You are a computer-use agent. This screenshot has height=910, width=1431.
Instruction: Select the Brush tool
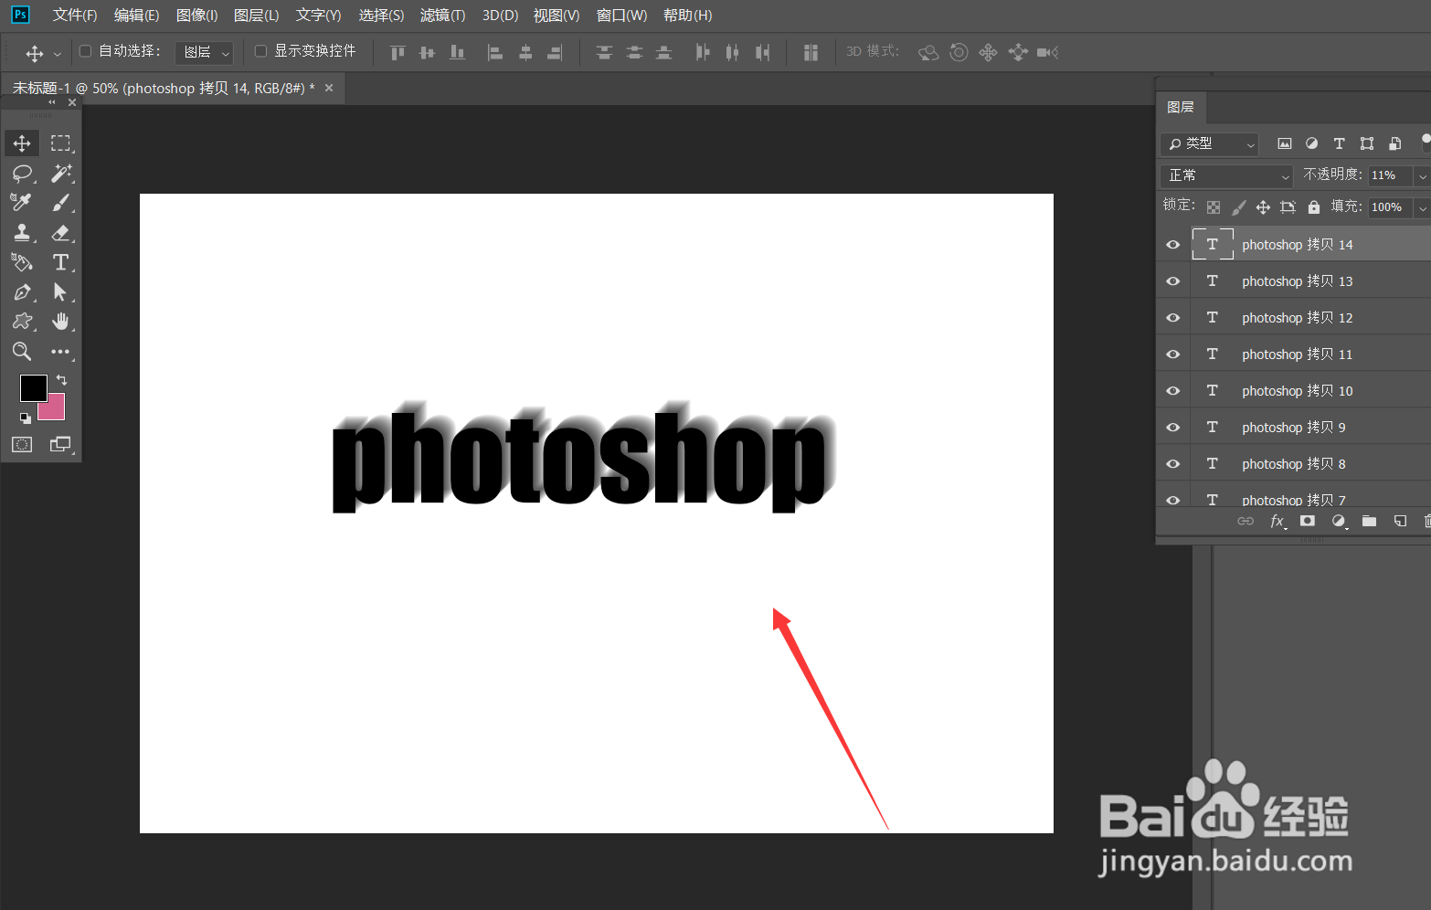(x=60, y=203)
